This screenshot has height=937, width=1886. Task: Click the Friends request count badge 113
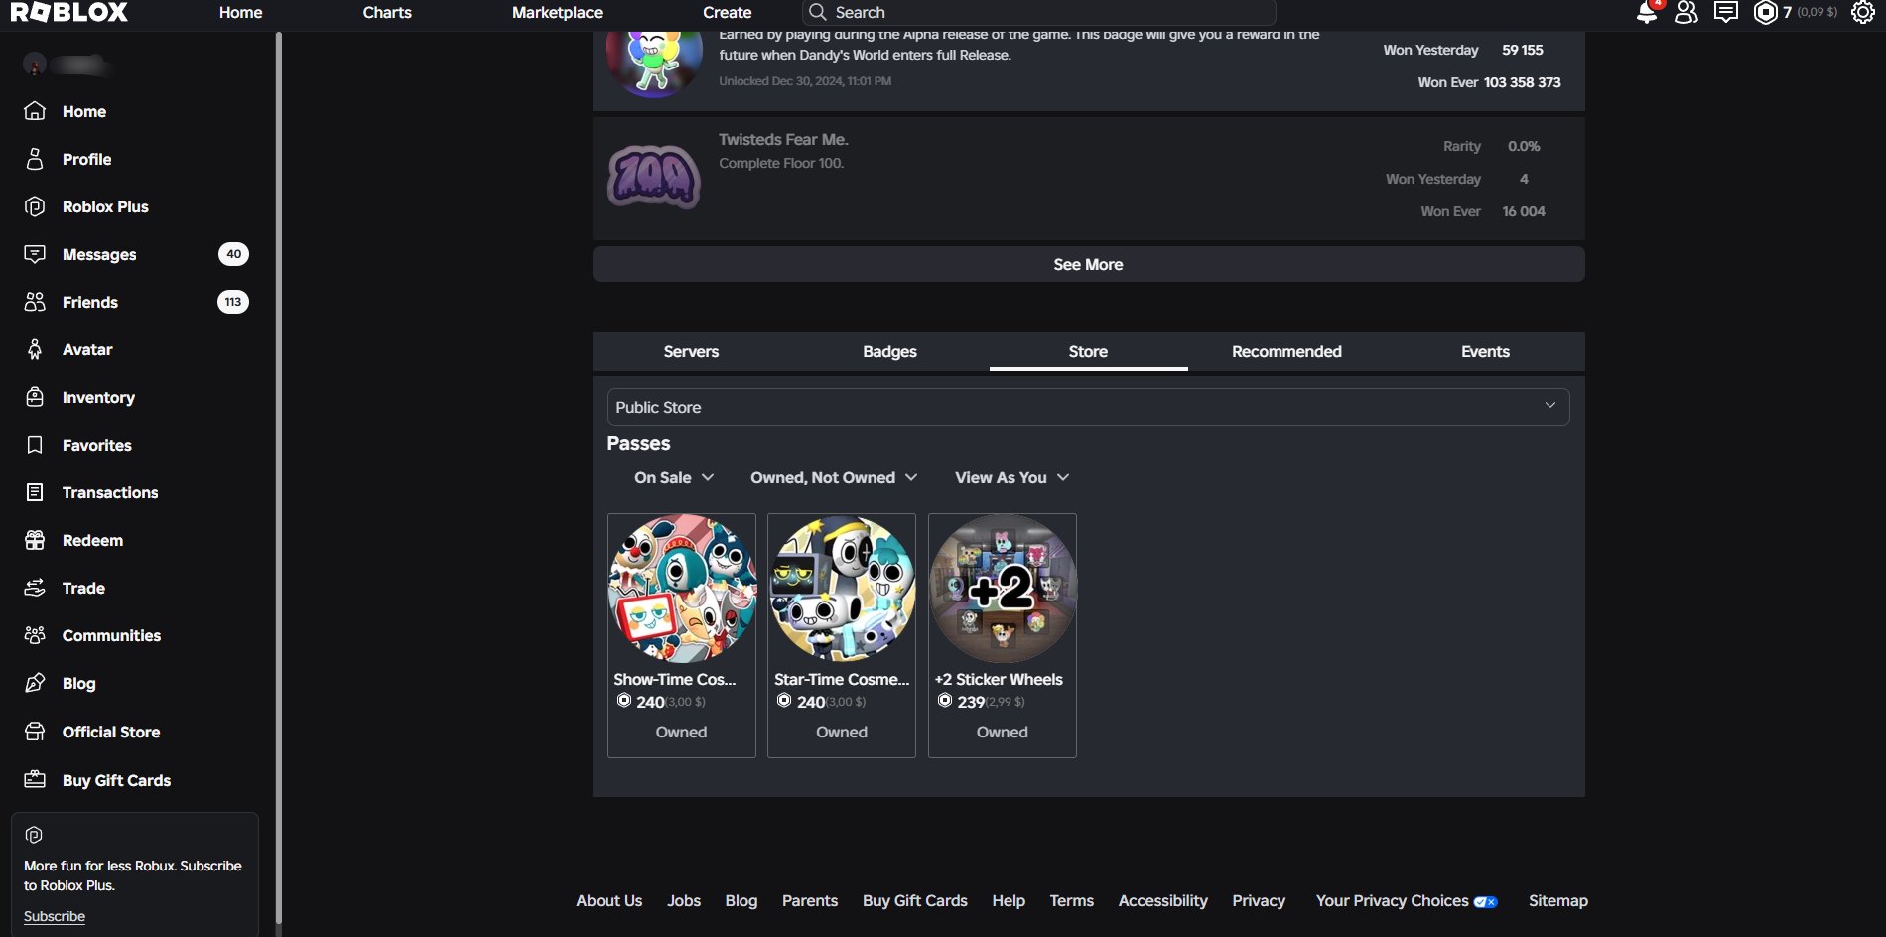click(x=233, y=302)
